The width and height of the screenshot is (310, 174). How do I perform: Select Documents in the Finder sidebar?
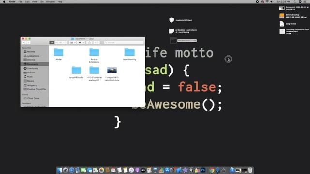click(35, 64)
